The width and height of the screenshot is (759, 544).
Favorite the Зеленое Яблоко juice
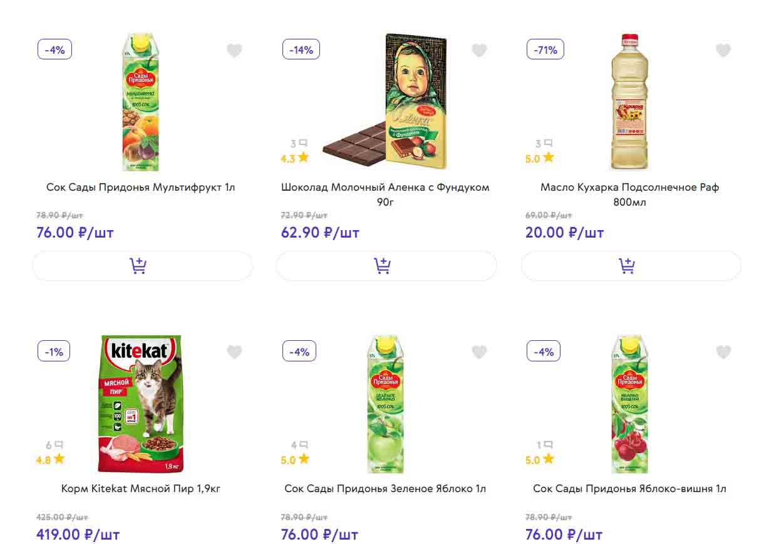(x=479, y=353)
